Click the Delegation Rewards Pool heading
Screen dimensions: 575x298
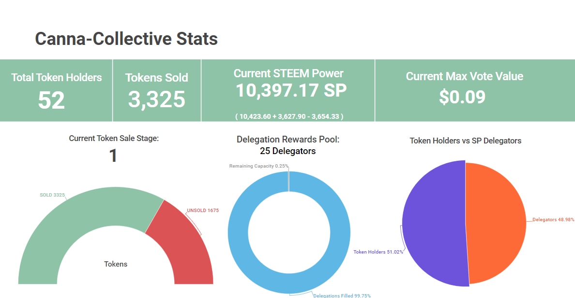tap(288, 140)
